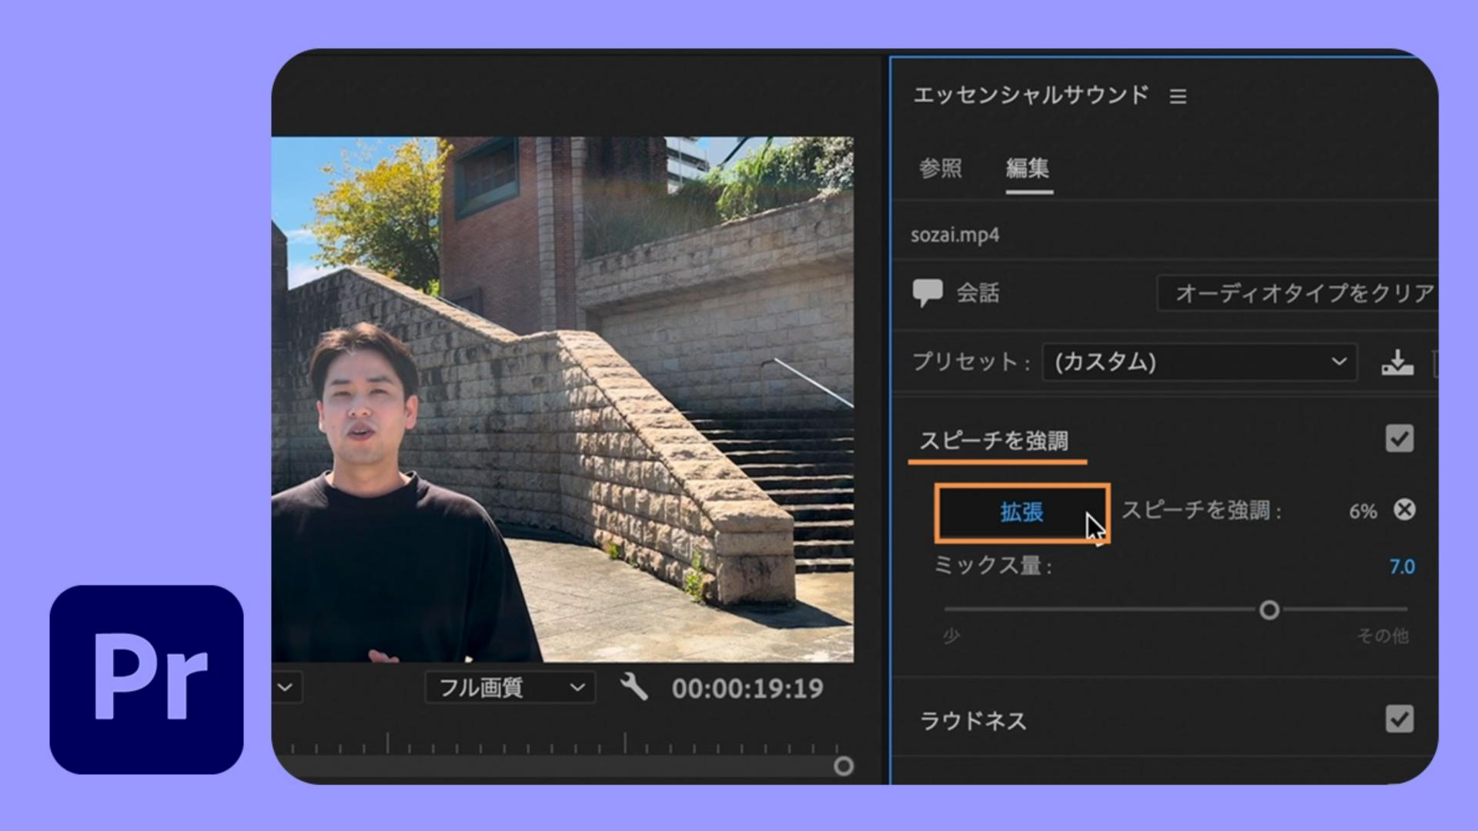Click the ミックス量 slider handle
The width and height of the screenshot is (1478, 831).
click(1269, 610)
